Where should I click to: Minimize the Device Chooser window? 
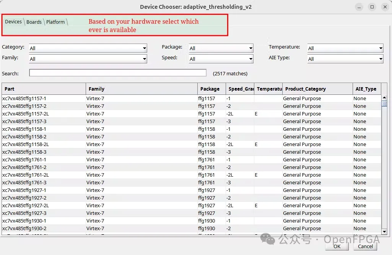[x=359, y=7]
